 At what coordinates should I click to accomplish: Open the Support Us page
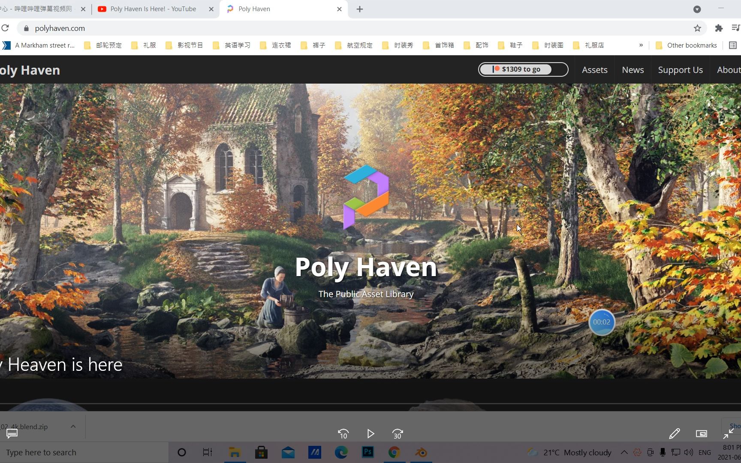click(681, 70)
